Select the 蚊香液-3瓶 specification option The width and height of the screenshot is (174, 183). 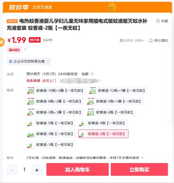click(x=52, y=134)
